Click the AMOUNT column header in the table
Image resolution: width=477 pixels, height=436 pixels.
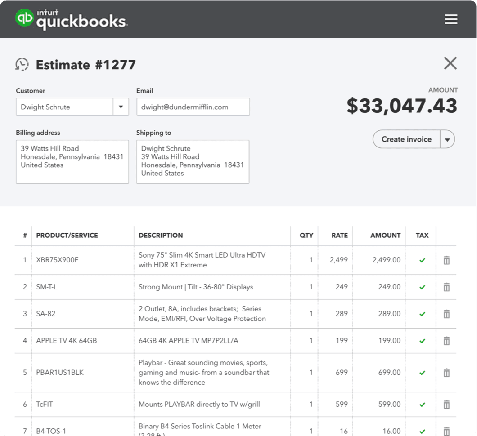pos(386,236)
